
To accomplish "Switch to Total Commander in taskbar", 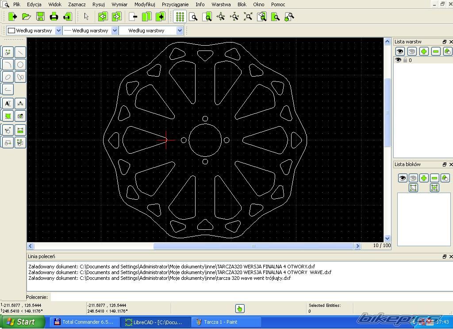I will click(x=85, y=322).
